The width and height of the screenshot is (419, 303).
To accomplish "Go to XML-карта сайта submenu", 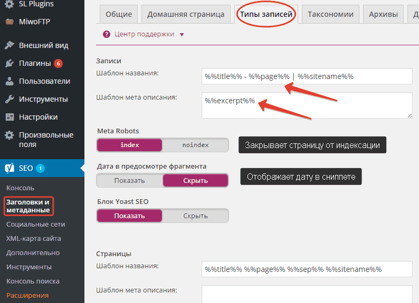I will tap(33, 238).
